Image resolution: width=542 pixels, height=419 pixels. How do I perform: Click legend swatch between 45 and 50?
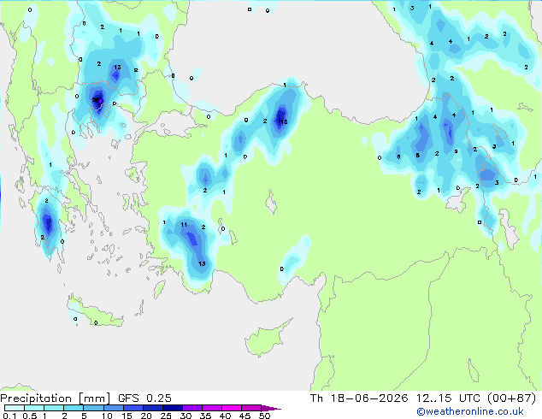(x=251, y=408)
